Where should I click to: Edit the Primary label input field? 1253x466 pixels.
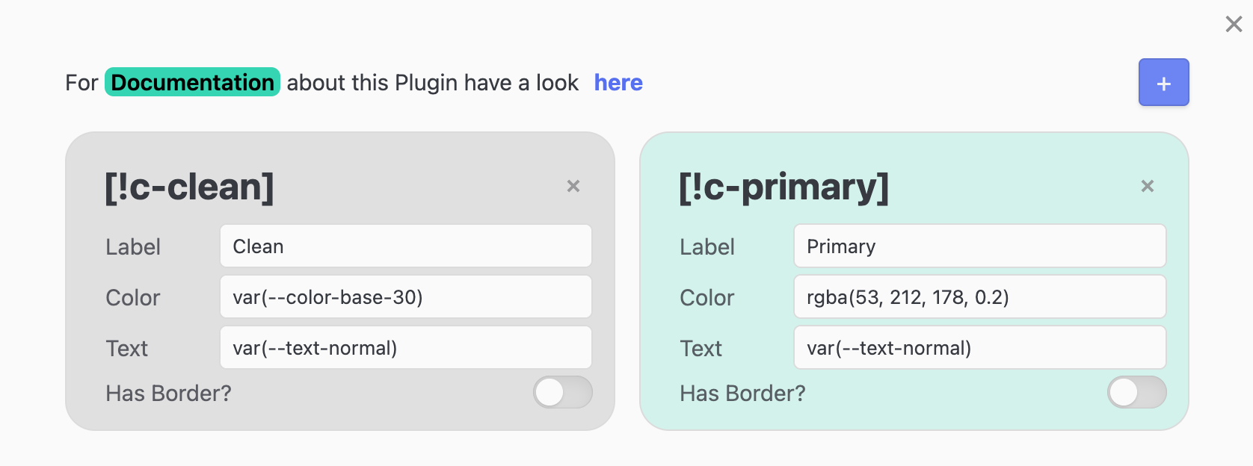979,246
